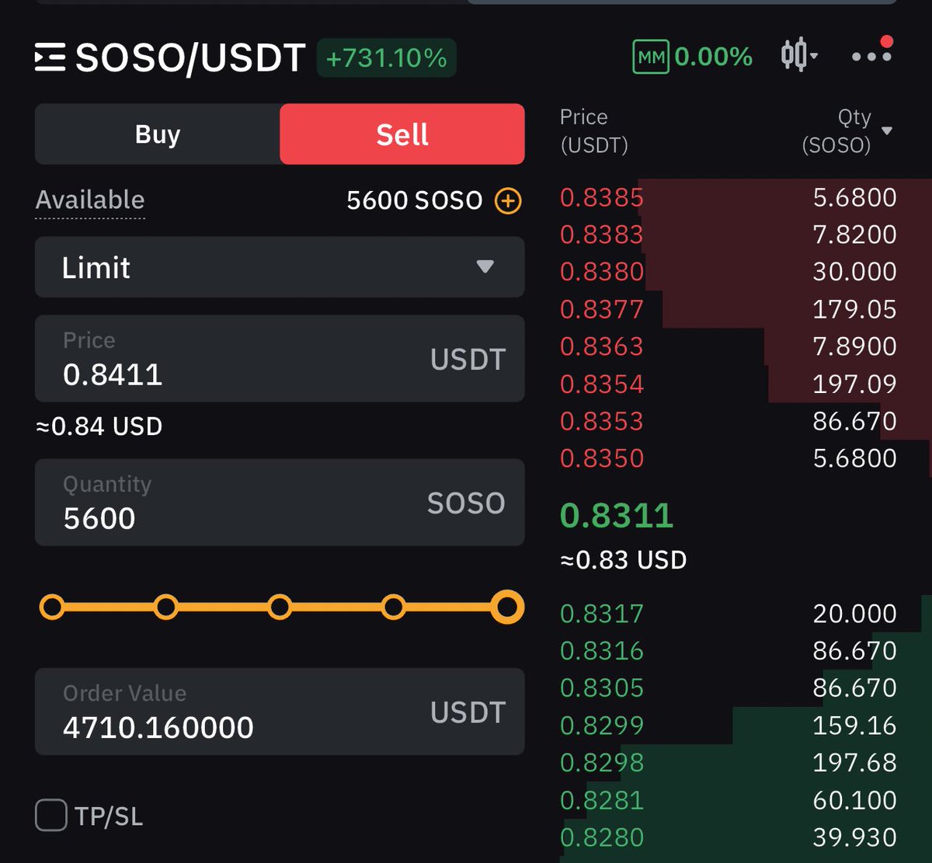Click the bid quantity 197.68

click(855, 763)
